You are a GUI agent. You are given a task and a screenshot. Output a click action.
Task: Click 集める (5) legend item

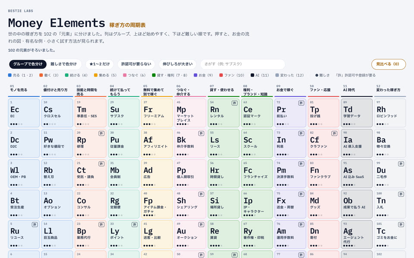coord(105,75)
